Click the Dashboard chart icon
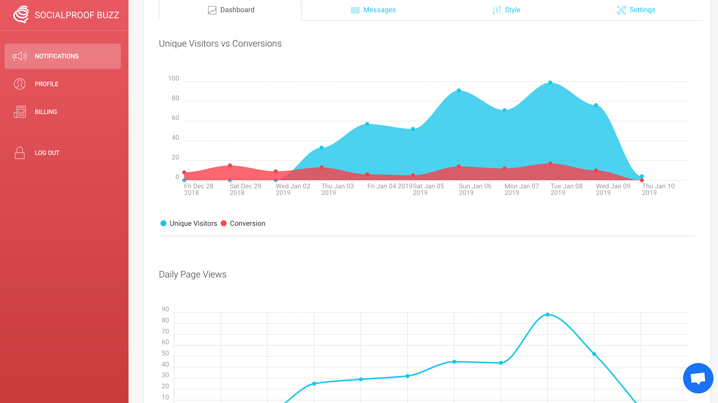 click(212, 10)
